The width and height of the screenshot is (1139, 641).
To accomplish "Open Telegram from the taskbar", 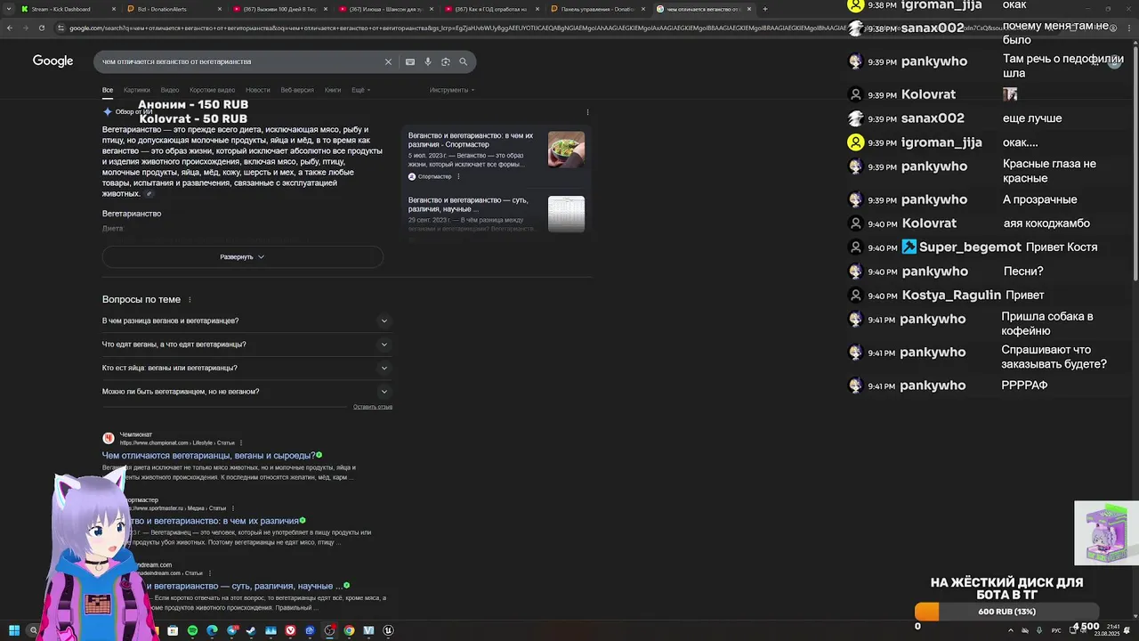I will click(x=231, y=630).
